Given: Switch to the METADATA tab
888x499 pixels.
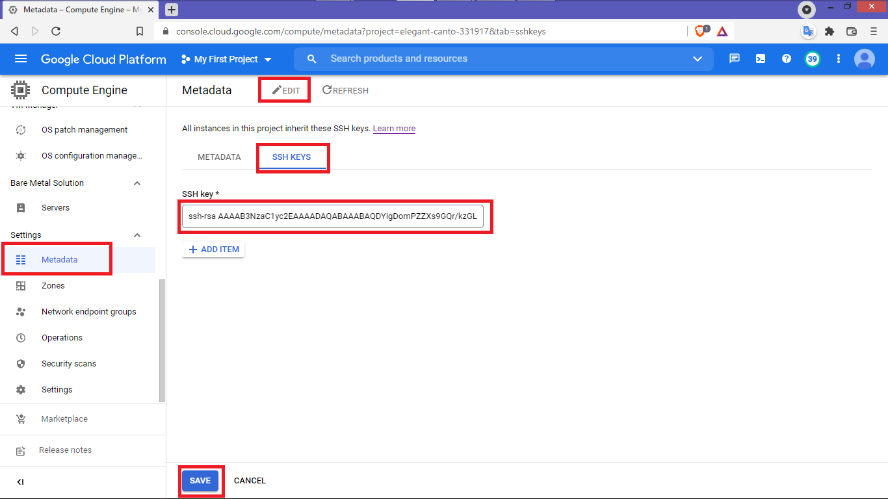Looking at the screenshot, I should click(219, 157).
